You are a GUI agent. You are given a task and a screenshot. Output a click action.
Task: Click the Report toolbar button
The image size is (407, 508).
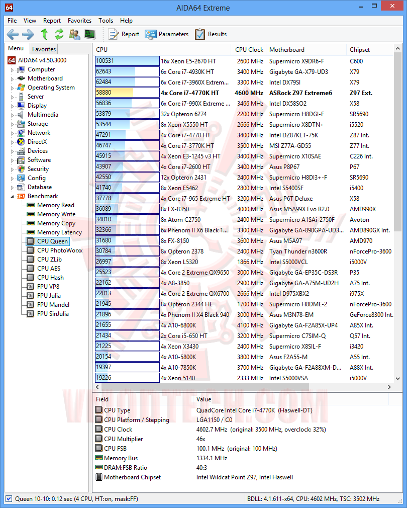coord(124,34)
